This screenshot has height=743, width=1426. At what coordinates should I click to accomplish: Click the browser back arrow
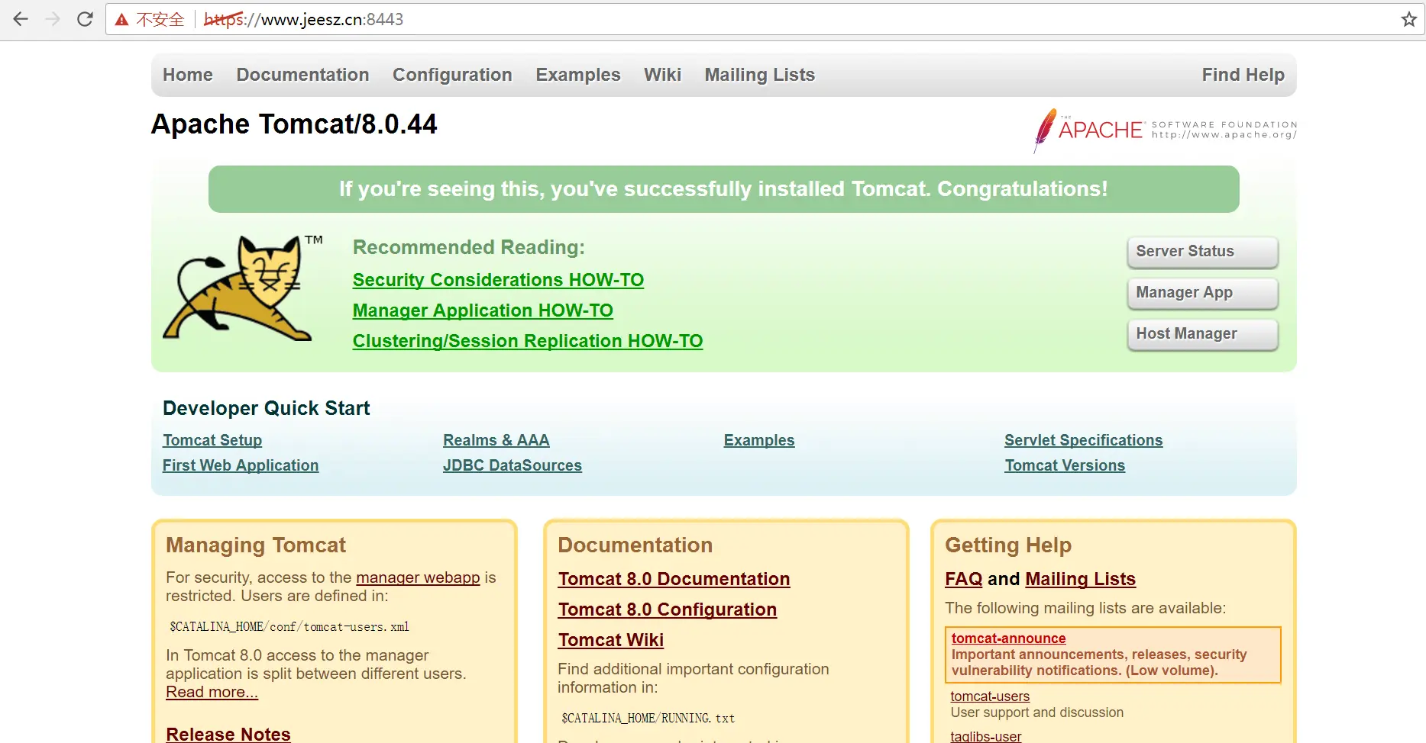(21, 19)
